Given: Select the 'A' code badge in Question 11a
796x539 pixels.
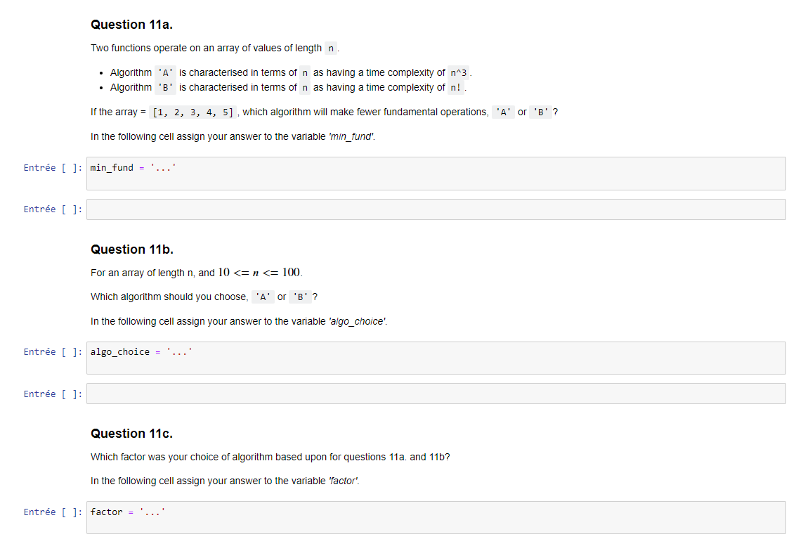Looking at the screenshot, I should (166, 72).
